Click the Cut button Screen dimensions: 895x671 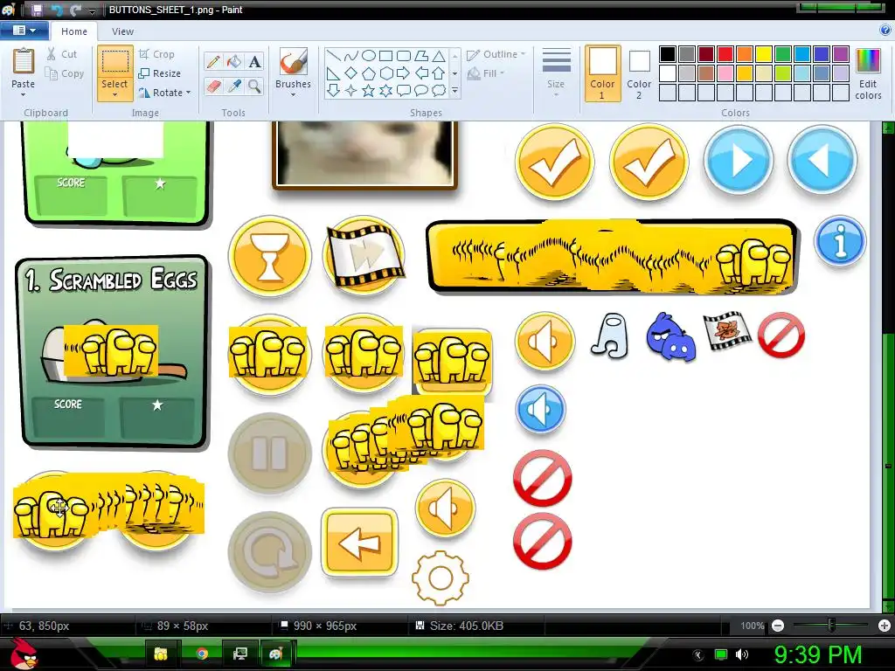[x=61, y=54]
